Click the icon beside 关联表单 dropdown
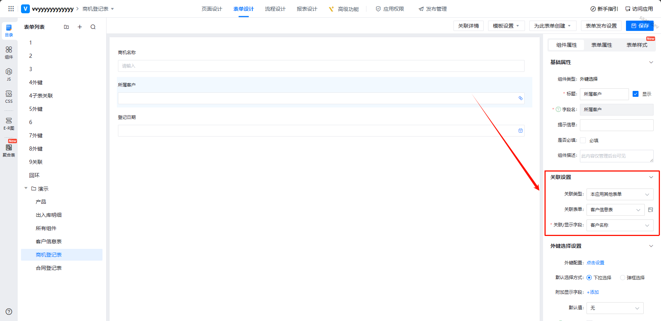 (650, 210)
